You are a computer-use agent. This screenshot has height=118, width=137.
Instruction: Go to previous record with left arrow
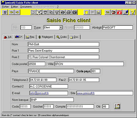tap(11, 12)
